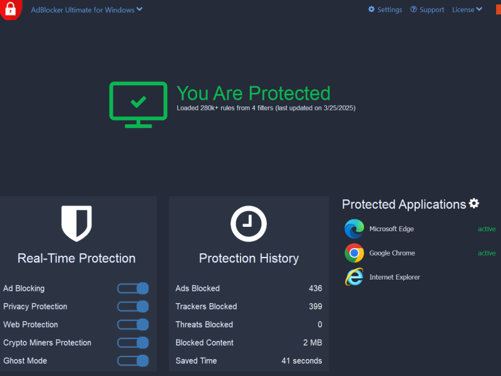Select the Microsoft Edge application entry

click(x=420, y=229)
